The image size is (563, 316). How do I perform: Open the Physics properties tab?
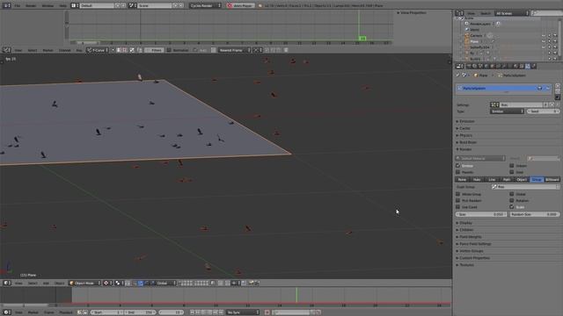click(534, 67)
